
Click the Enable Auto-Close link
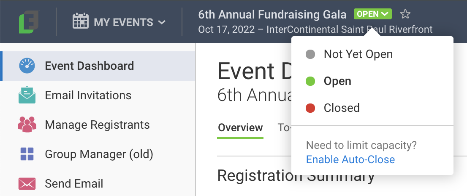point(350,159)
